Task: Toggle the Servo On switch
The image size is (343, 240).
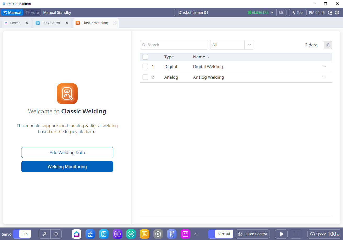Action: point(22,234)
